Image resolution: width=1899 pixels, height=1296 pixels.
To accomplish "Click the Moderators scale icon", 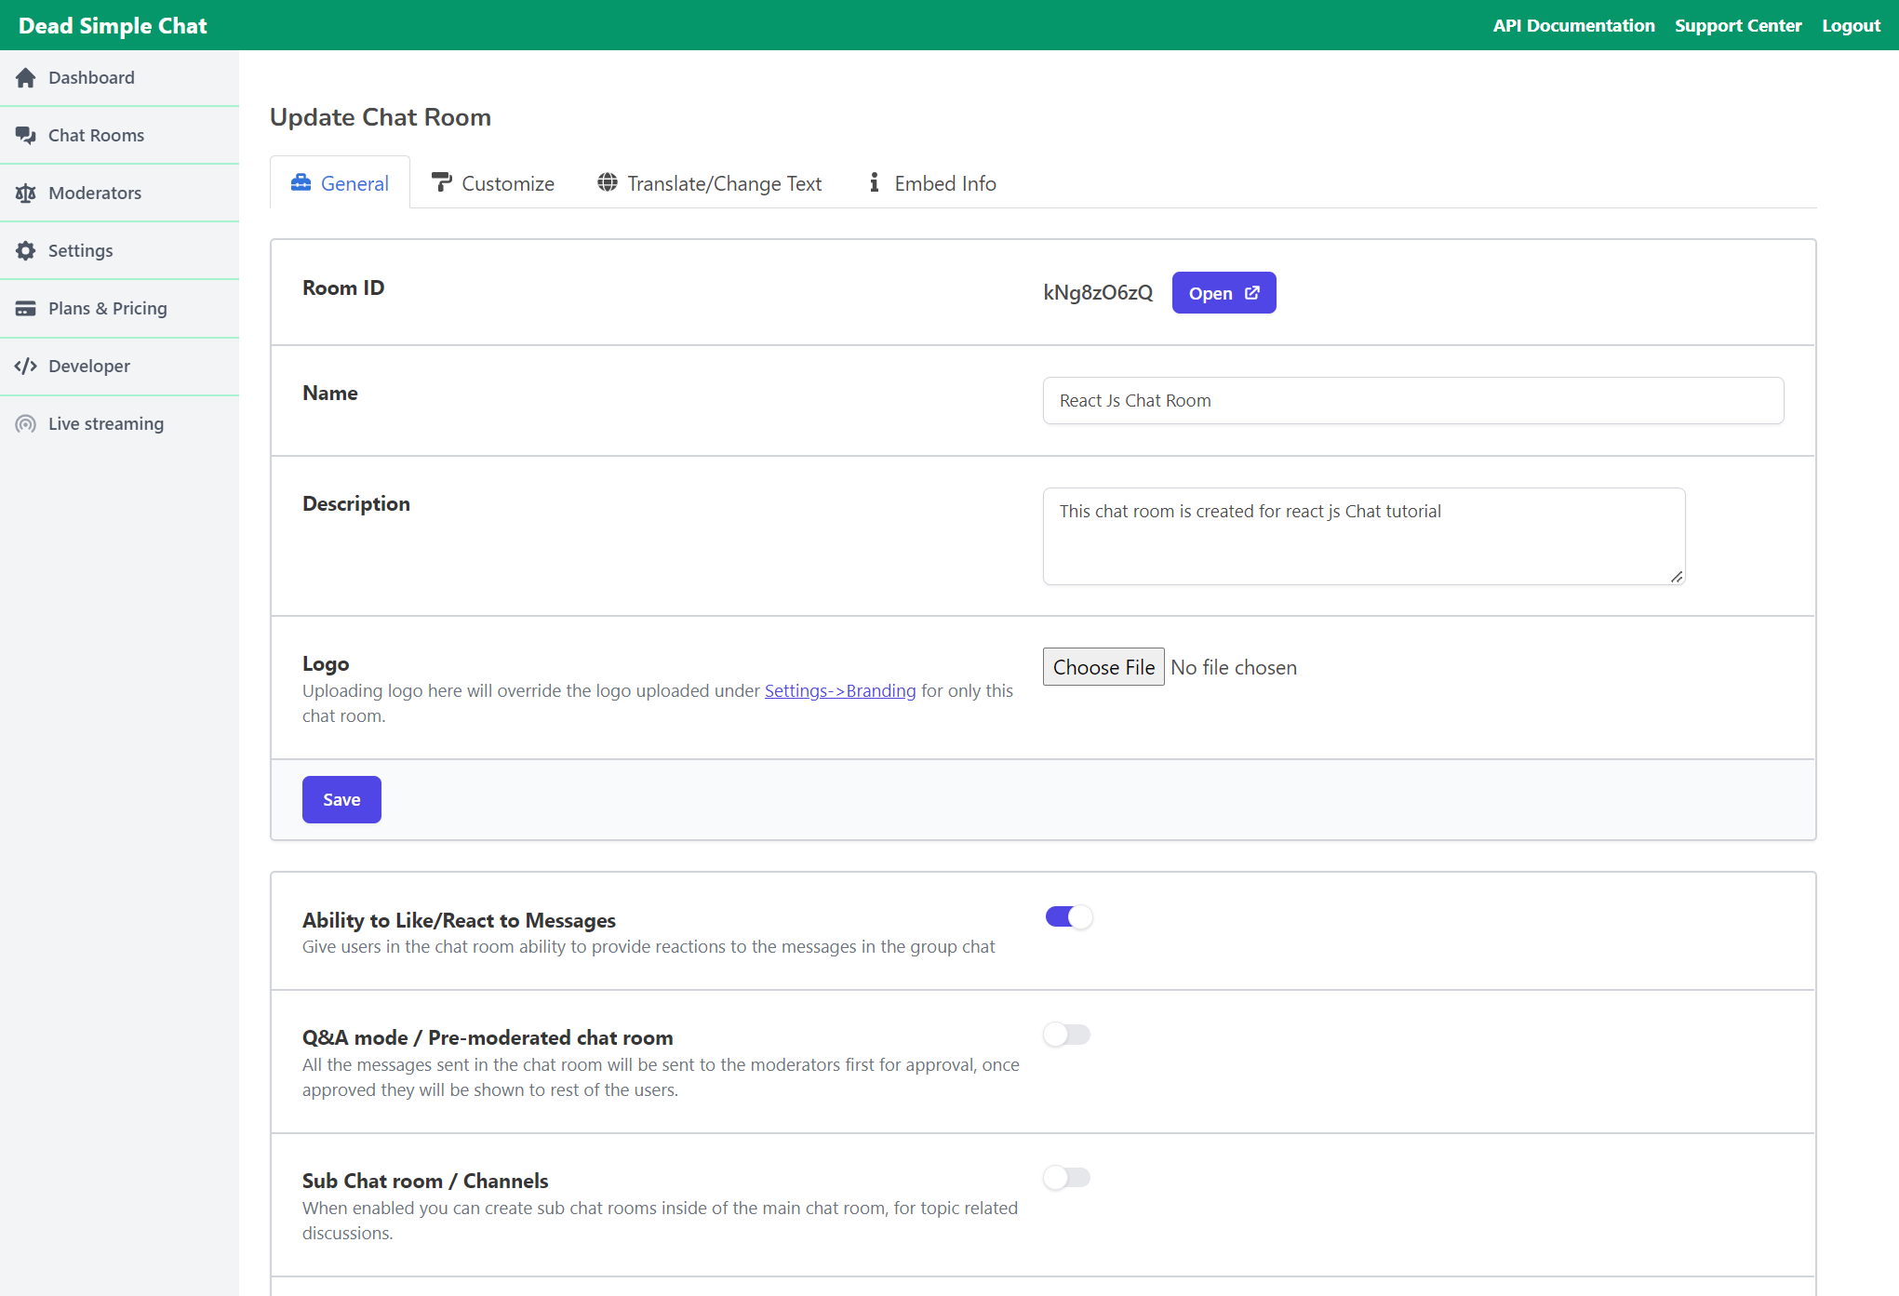I will tap(26, 193).
